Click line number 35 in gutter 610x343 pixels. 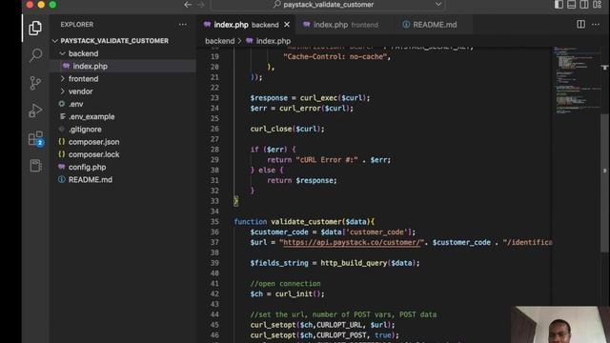coord(214,222)
